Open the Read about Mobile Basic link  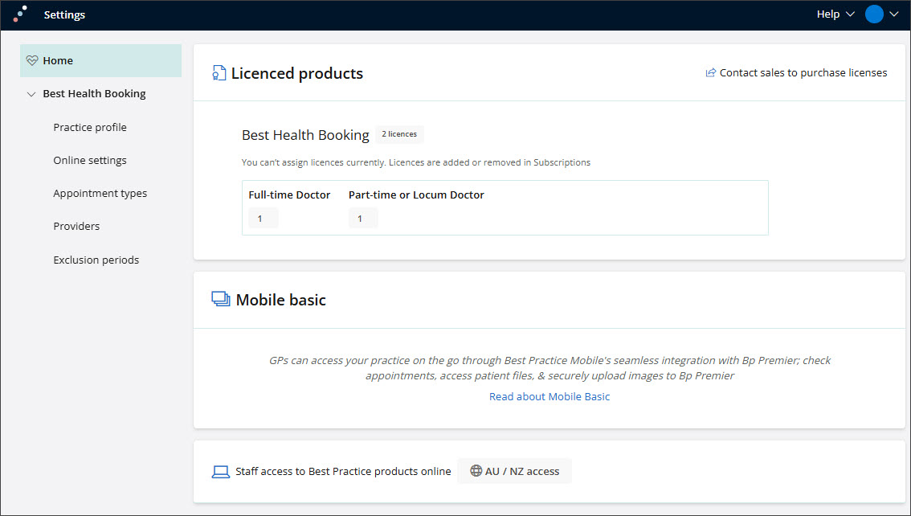click(549, 396)
